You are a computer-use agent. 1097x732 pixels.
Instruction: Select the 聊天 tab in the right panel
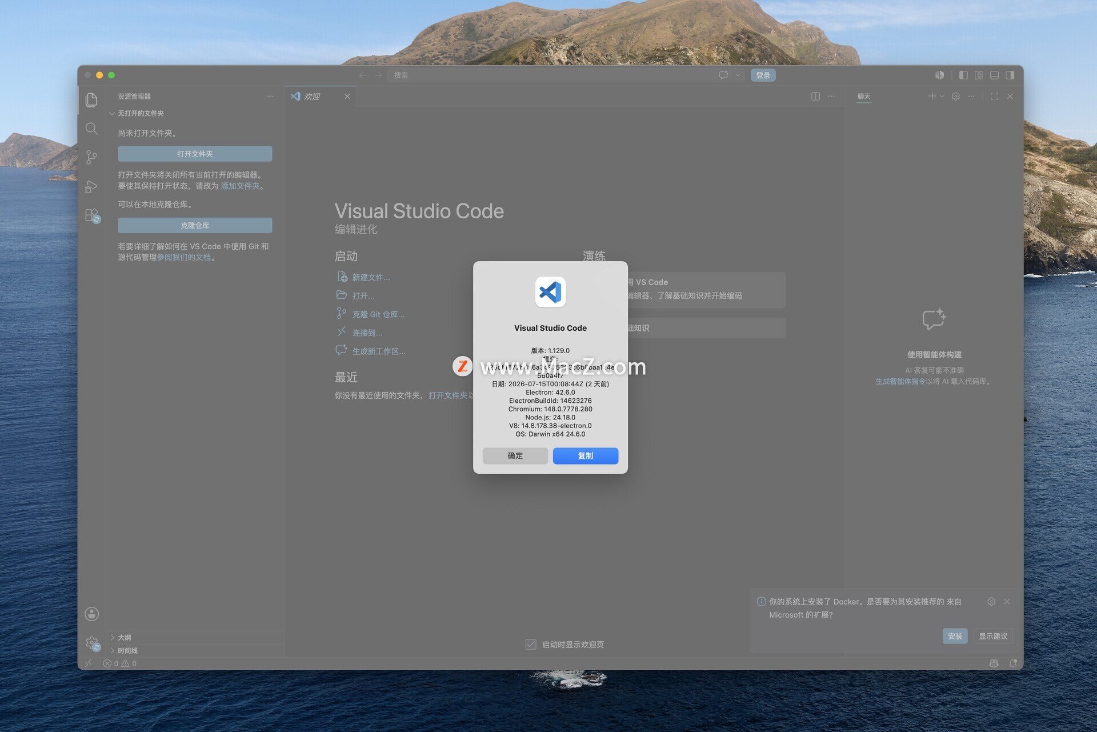click(863, 96)
